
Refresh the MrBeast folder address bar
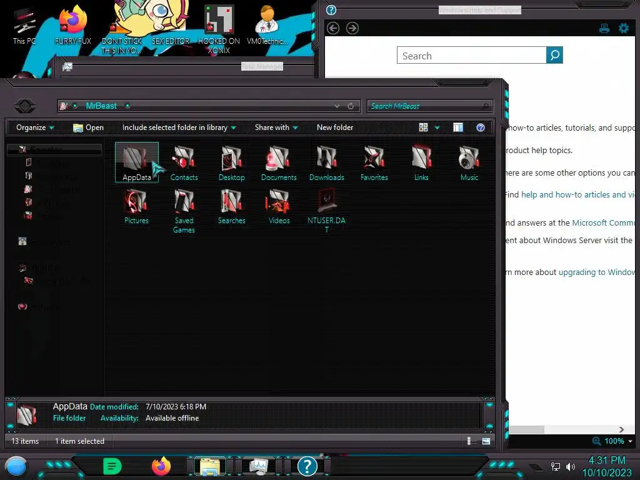tap(351, 106)
